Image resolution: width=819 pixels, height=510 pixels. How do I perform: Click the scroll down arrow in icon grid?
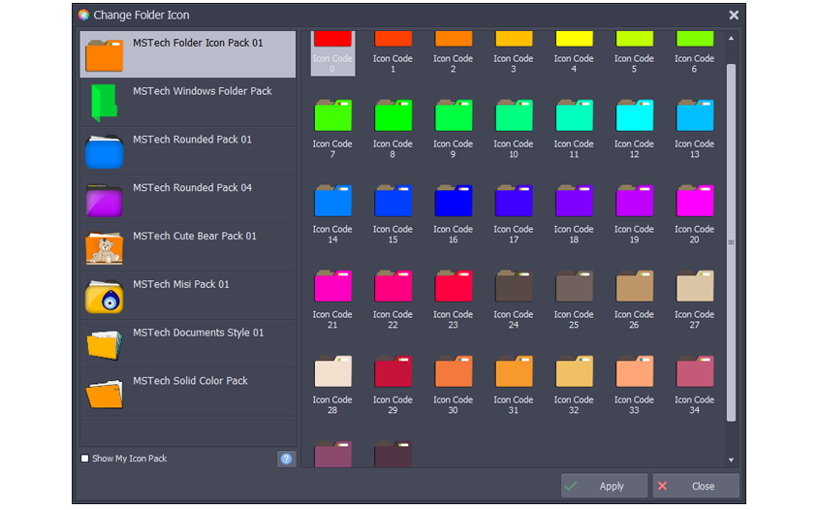tap(731, 460)
